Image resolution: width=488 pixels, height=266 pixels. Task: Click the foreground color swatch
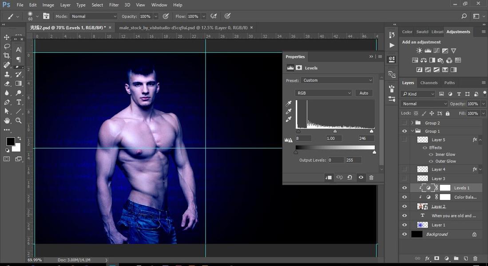click(x=10, y=141)
